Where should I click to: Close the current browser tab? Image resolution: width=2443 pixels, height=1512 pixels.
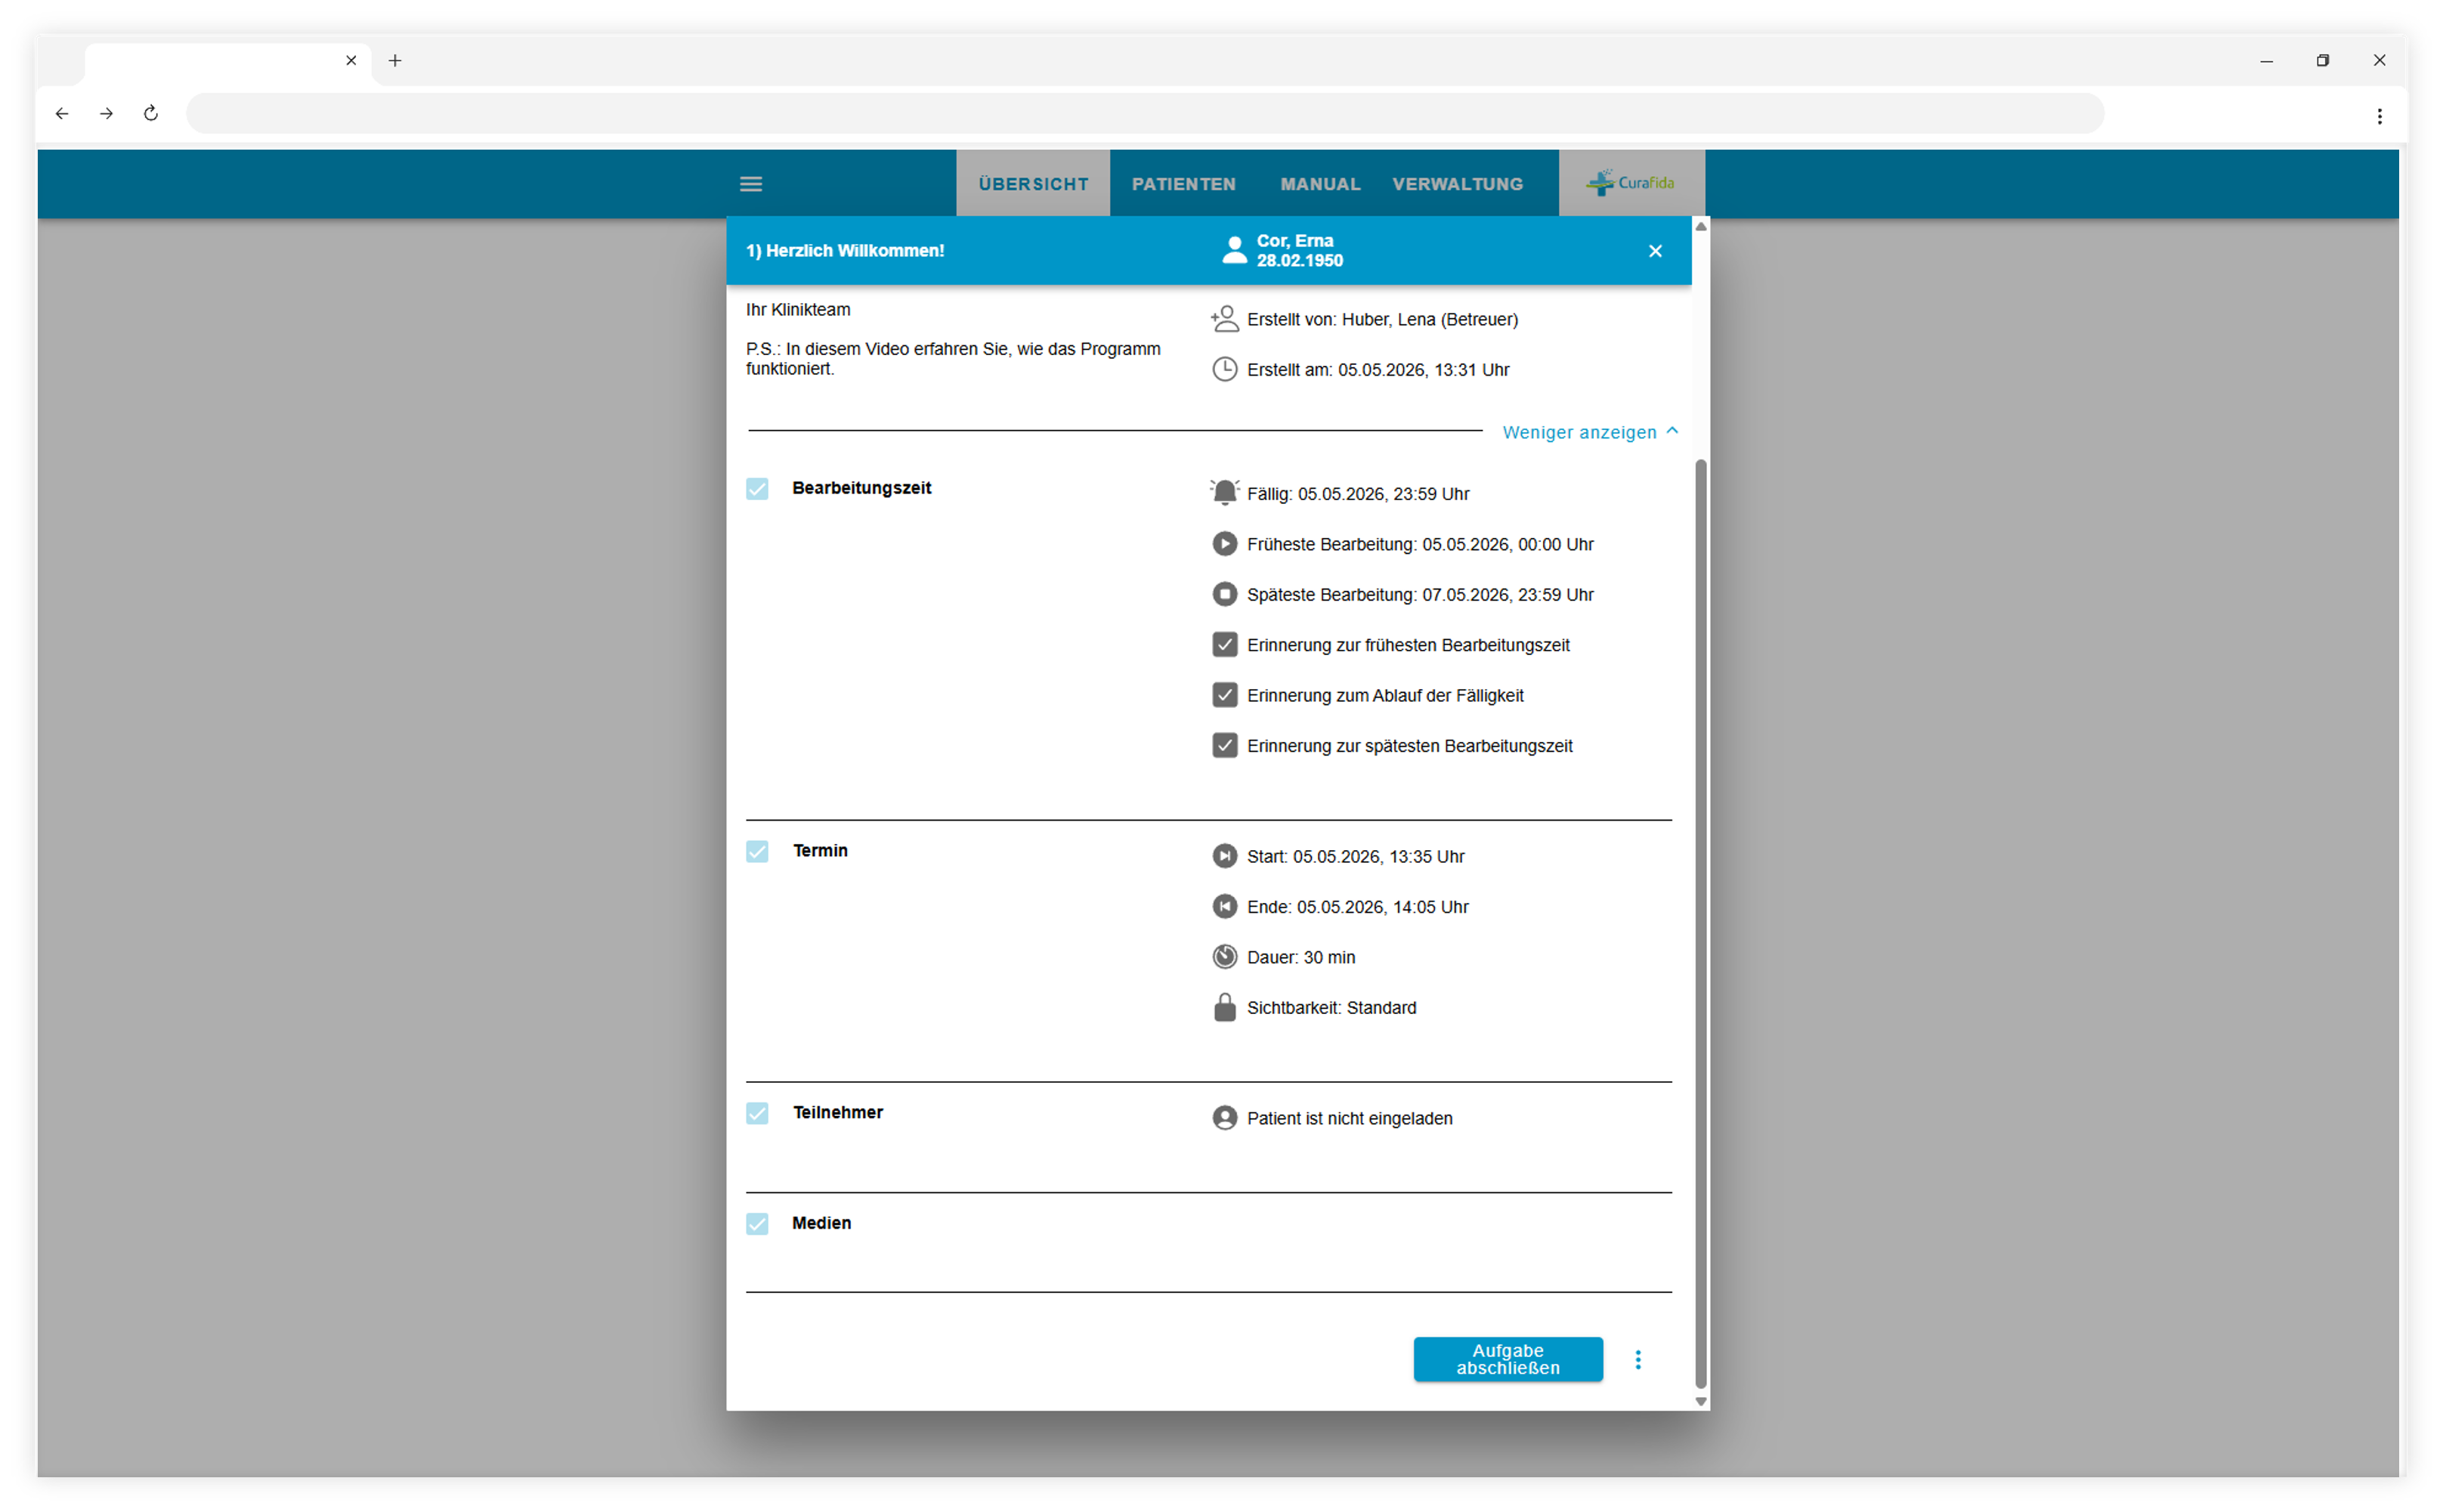[351, 60]
